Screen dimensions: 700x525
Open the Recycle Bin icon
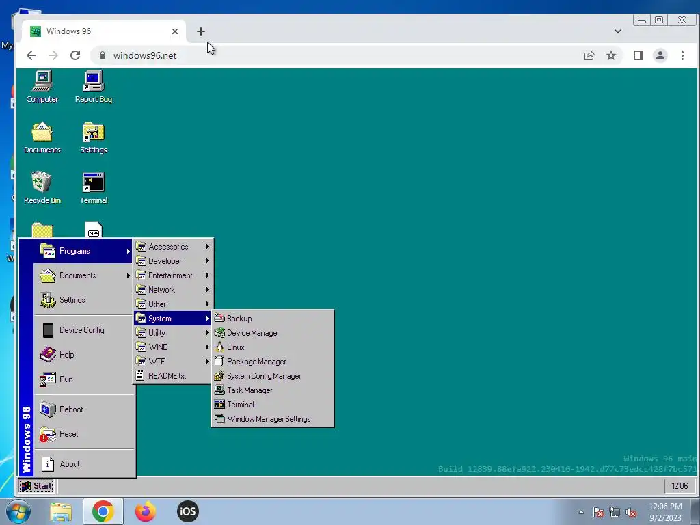(42, 188)
